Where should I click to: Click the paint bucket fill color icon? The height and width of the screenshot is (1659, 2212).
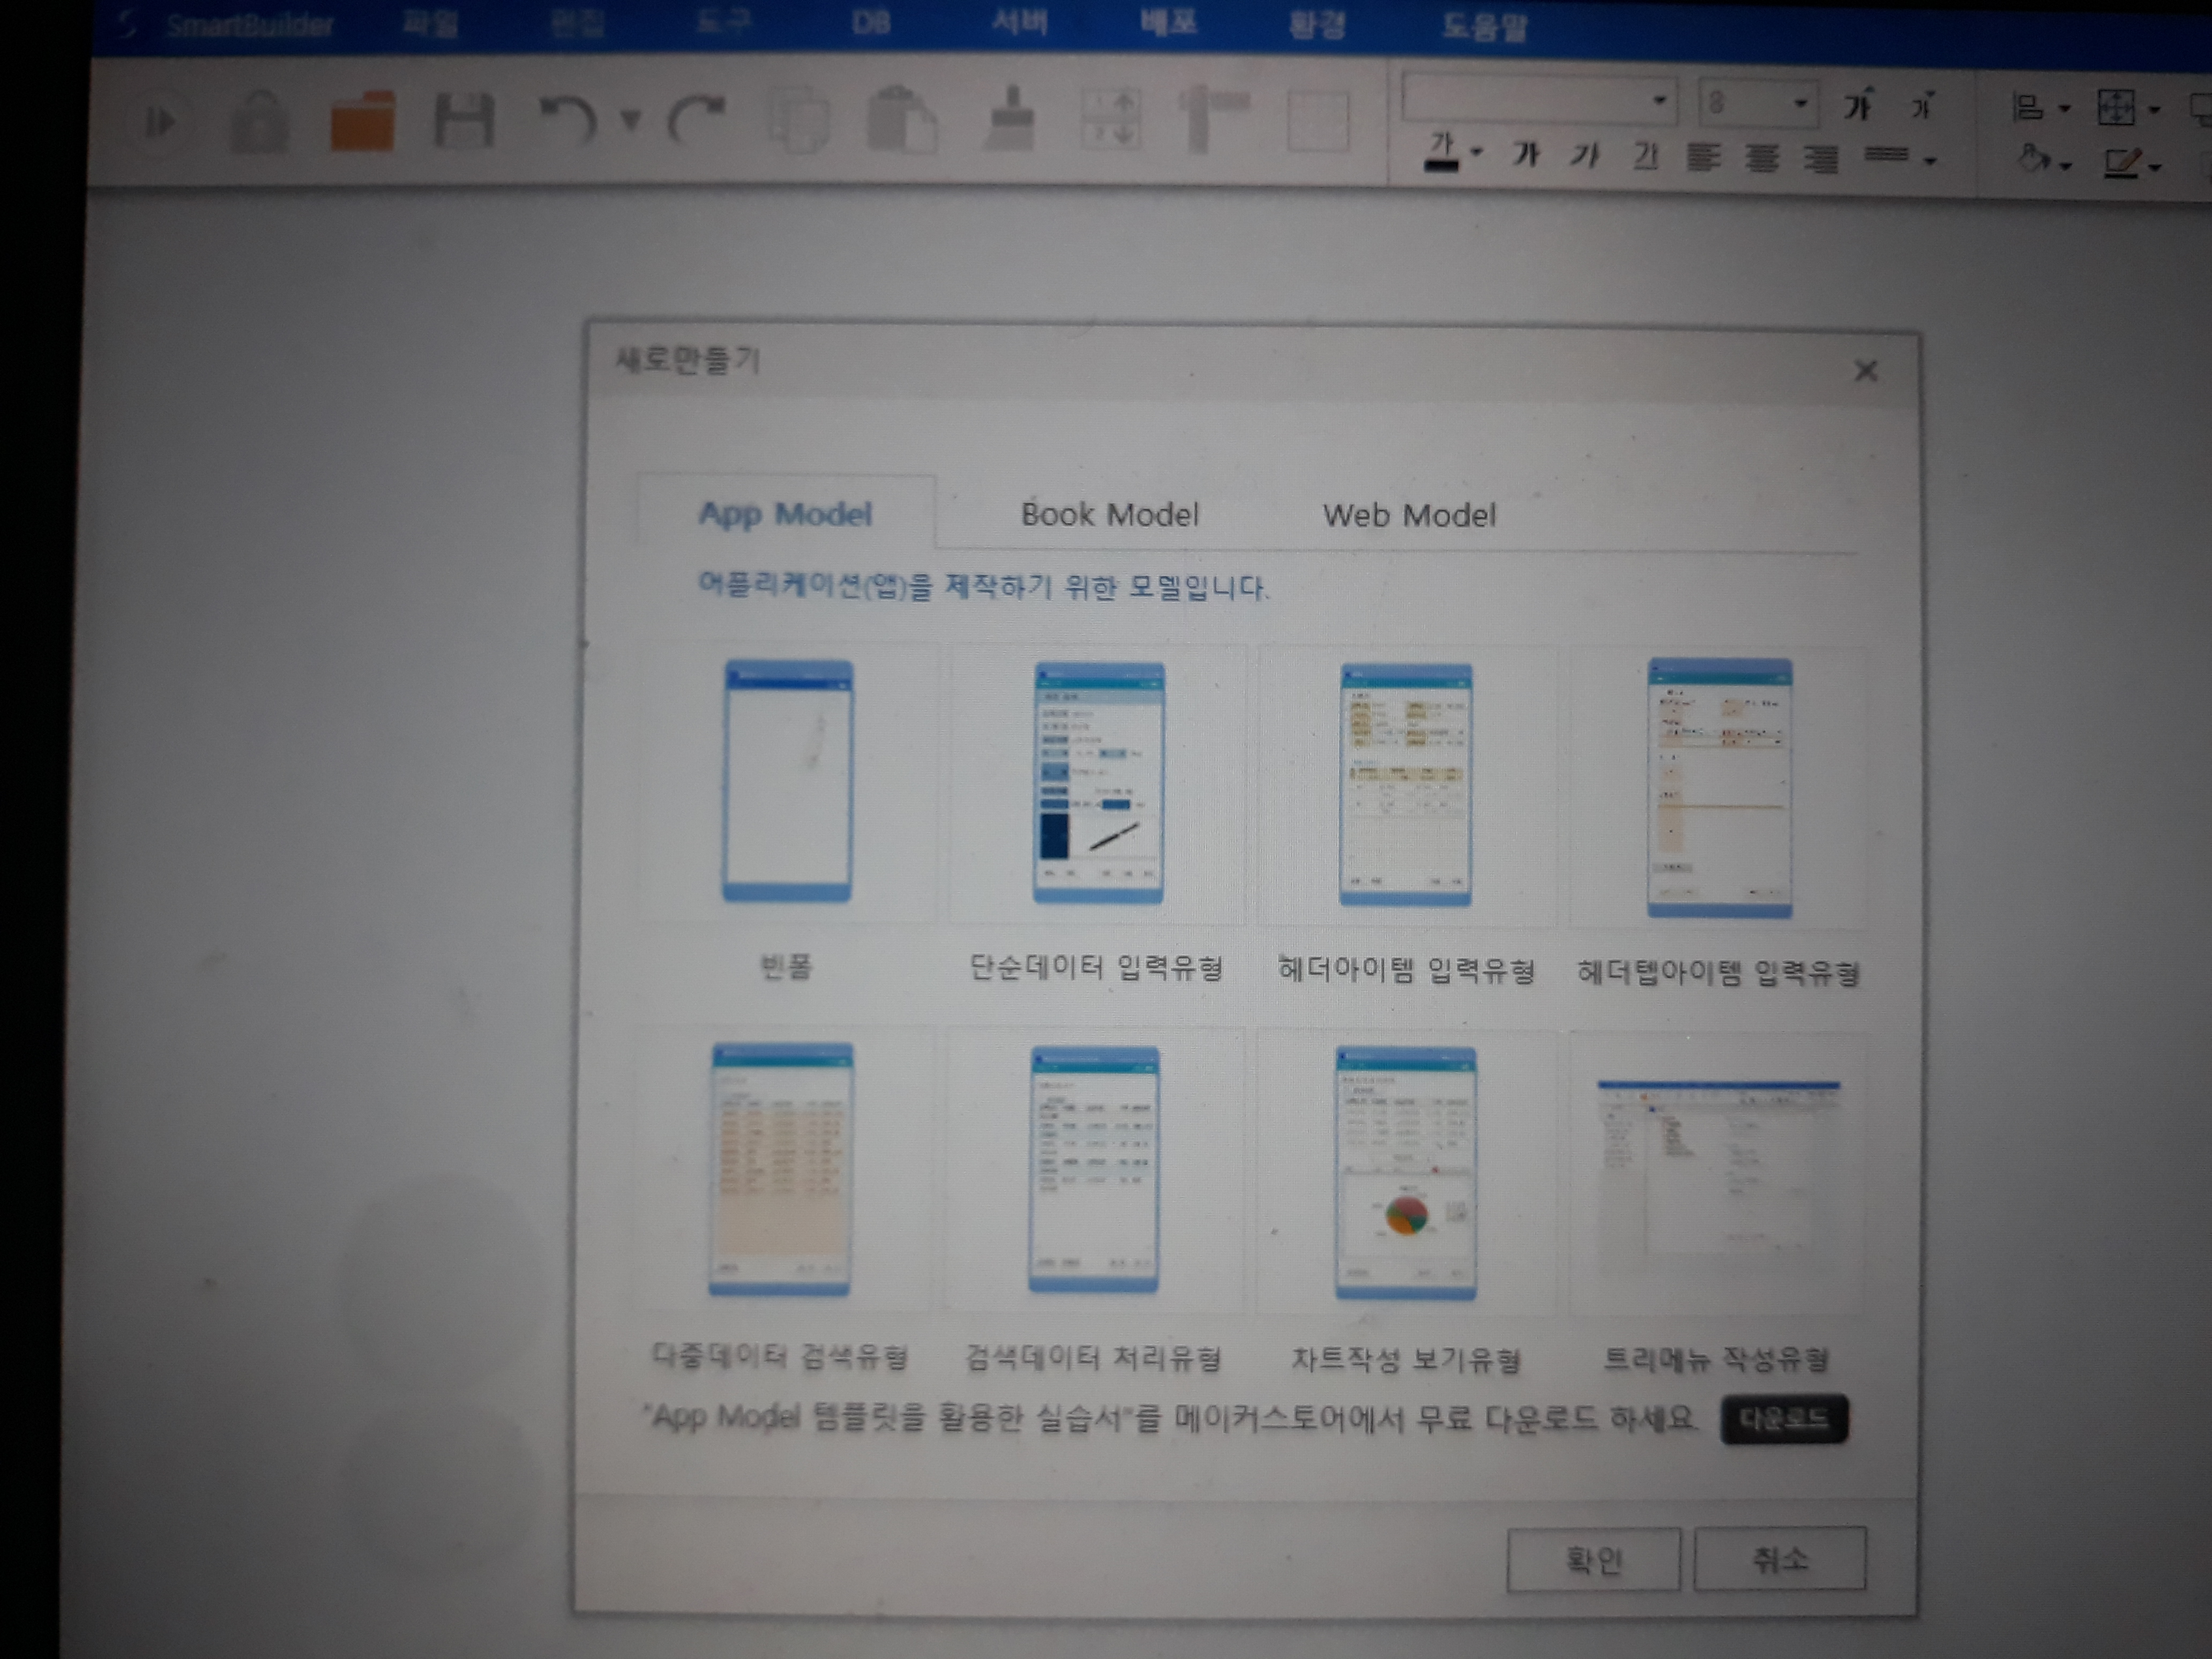(x=2033, y=159)
